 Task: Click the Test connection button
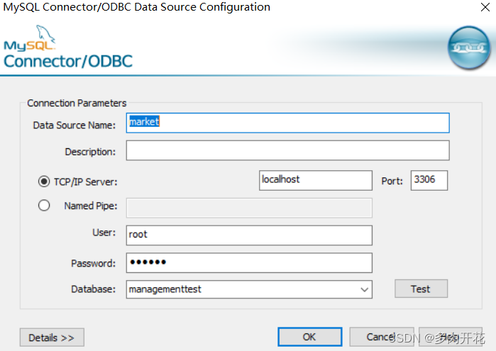421,289
